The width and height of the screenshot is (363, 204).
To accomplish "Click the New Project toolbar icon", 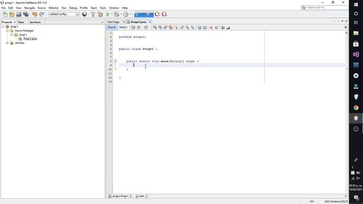I will (x=12, y=14).
